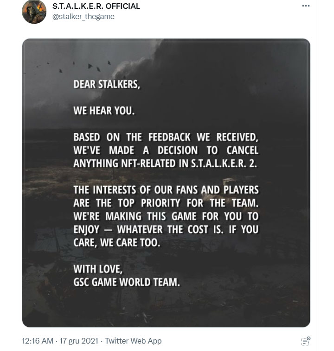
Task: Click "WE'VE MADE A DECISION TO CANCEL" line
Action: click(x=166, y=151)
